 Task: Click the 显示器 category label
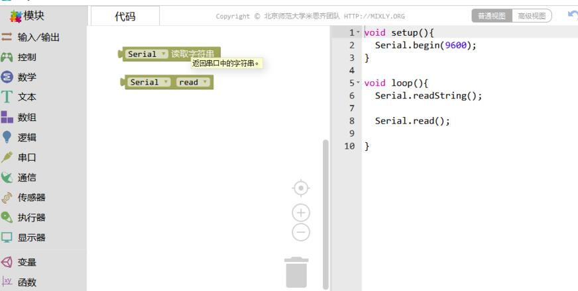click(x=32, y=237)
